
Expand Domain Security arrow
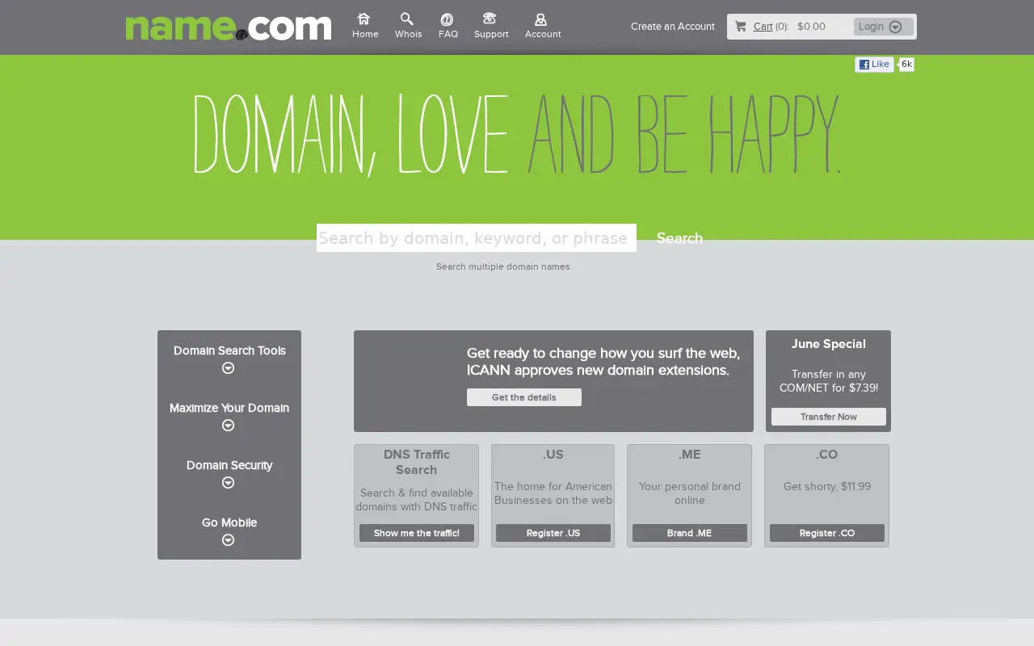(x=229, y=483)
